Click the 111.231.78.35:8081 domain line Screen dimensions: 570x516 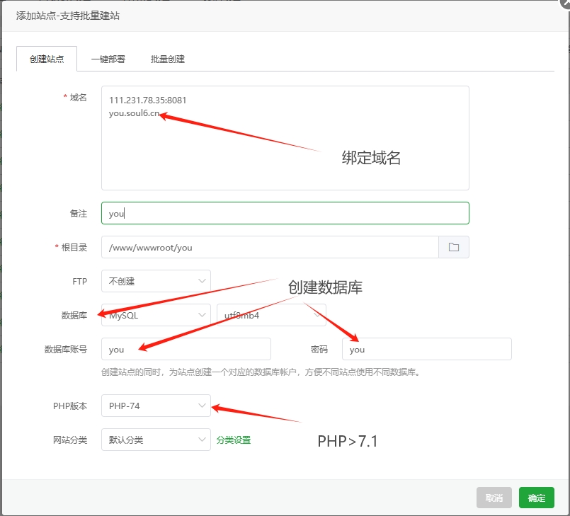pos(147,101)
